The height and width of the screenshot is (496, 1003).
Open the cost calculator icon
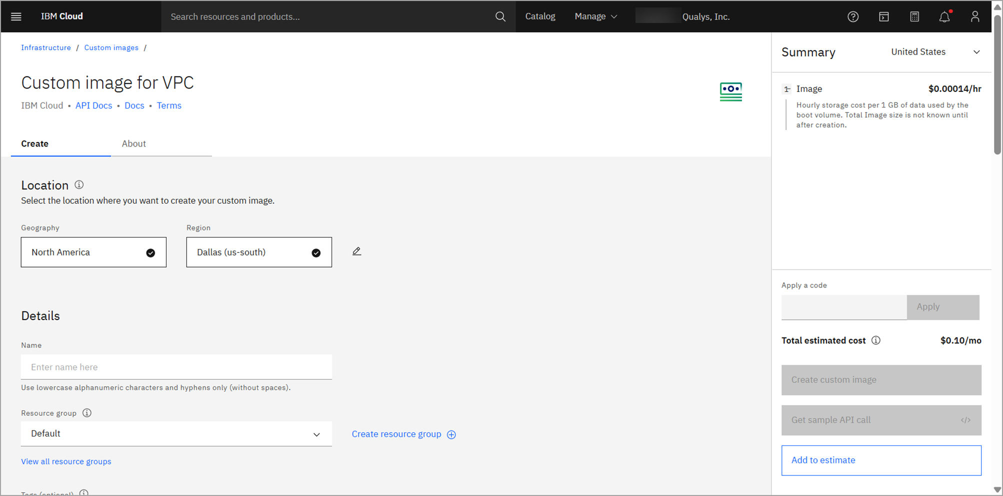point(914,16)
